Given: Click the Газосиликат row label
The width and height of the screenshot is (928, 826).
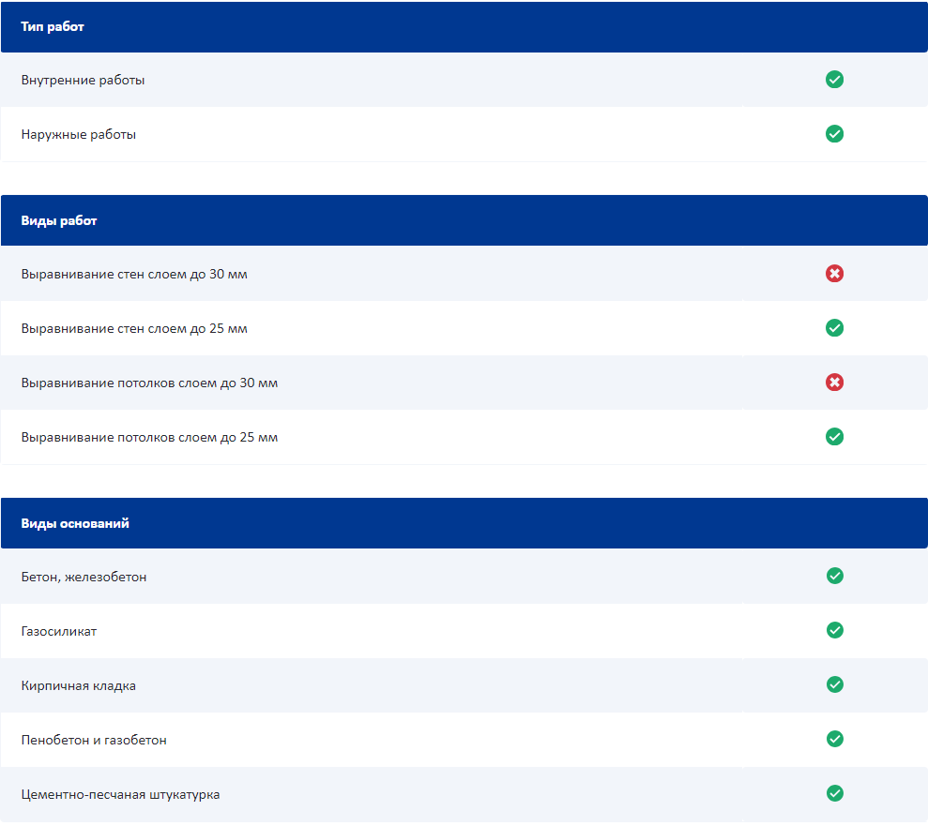Looking at the screenshot, I should (x=59, y=632).
